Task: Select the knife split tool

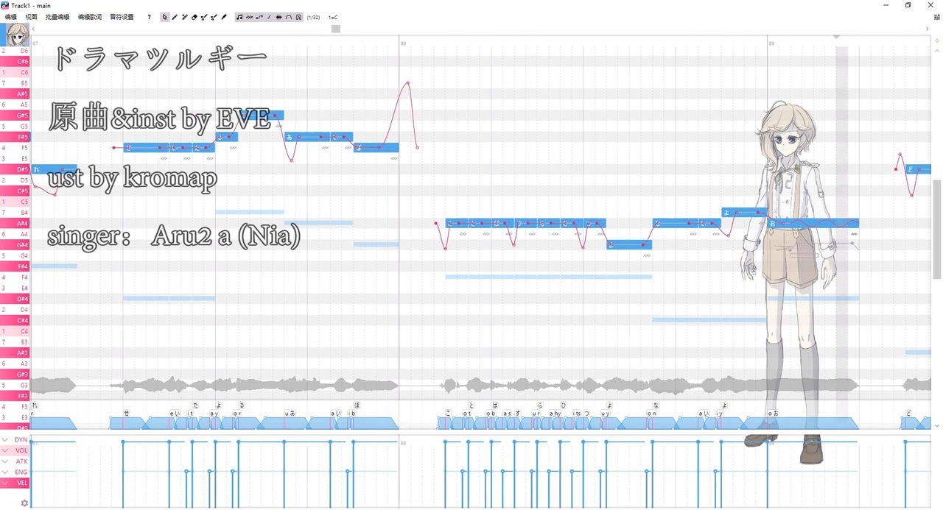Action: click(x=224, y=17)
